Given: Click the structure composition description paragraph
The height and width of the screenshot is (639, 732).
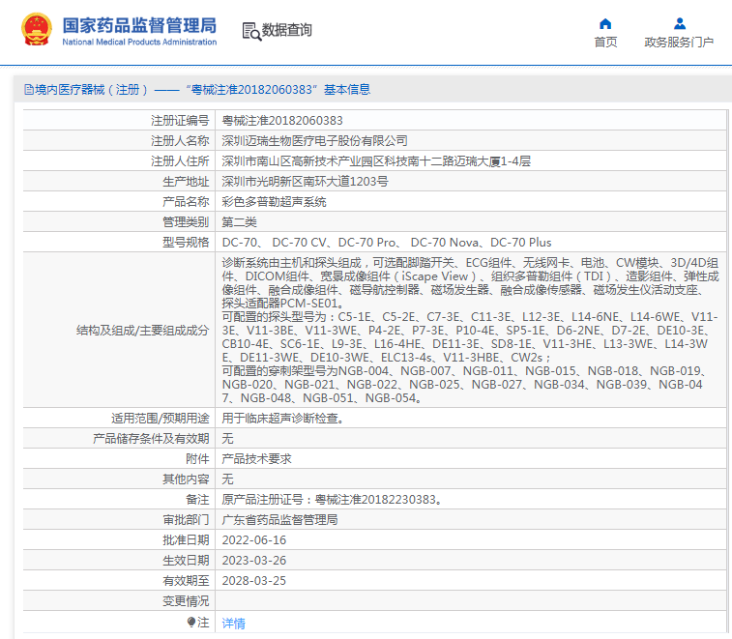Looking at the screenshot, I should (x=471, y=330).
